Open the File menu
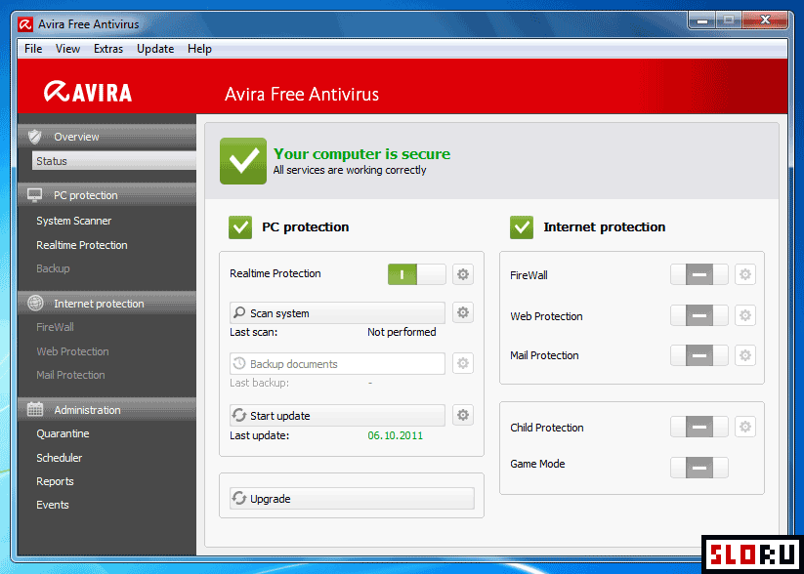This screenshot has width=804, height=574. click(x=33, y=49)
